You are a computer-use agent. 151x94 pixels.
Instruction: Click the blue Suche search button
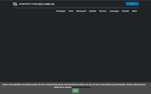(x=132, y=4)
